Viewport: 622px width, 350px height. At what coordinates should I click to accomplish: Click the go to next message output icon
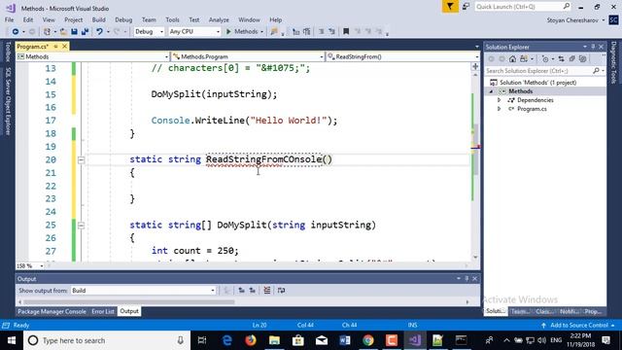[x=253, y=291]
